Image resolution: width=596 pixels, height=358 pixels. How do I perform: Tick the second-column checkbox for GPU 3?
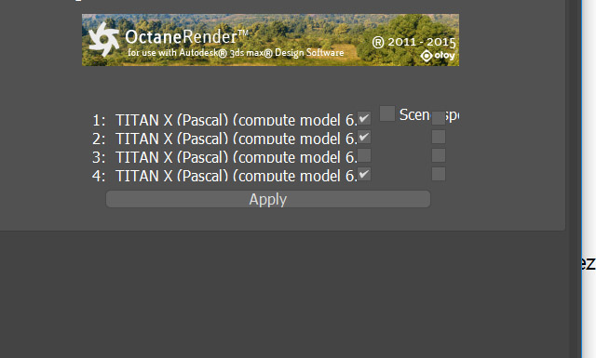pyautogui.click(x=439, y=155)
